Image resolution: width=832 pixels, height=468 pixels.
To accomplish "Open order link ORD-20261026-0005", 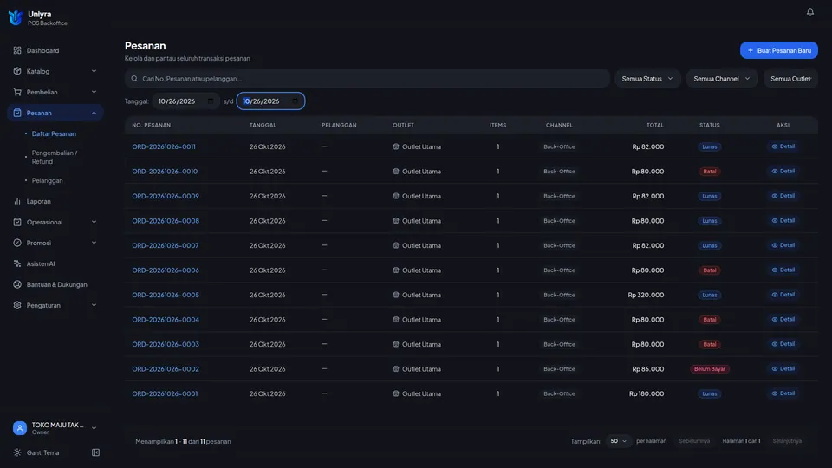I will coord(166,295).
